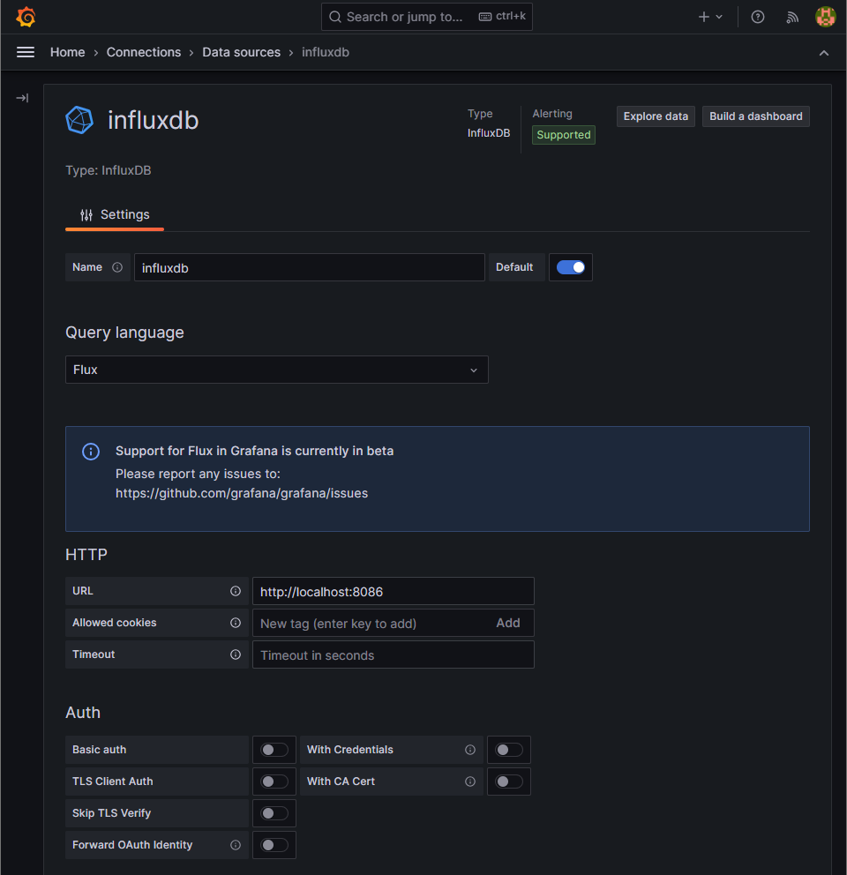
Task: Click the With Credentials info icon
Action: [x=470, y=750]
